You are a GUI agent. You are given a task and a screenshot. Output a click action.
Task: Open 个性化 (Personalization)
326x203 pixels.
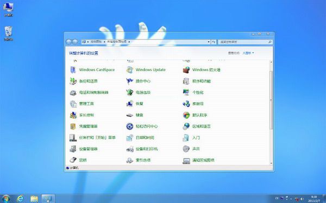click(x=193, y=92)
